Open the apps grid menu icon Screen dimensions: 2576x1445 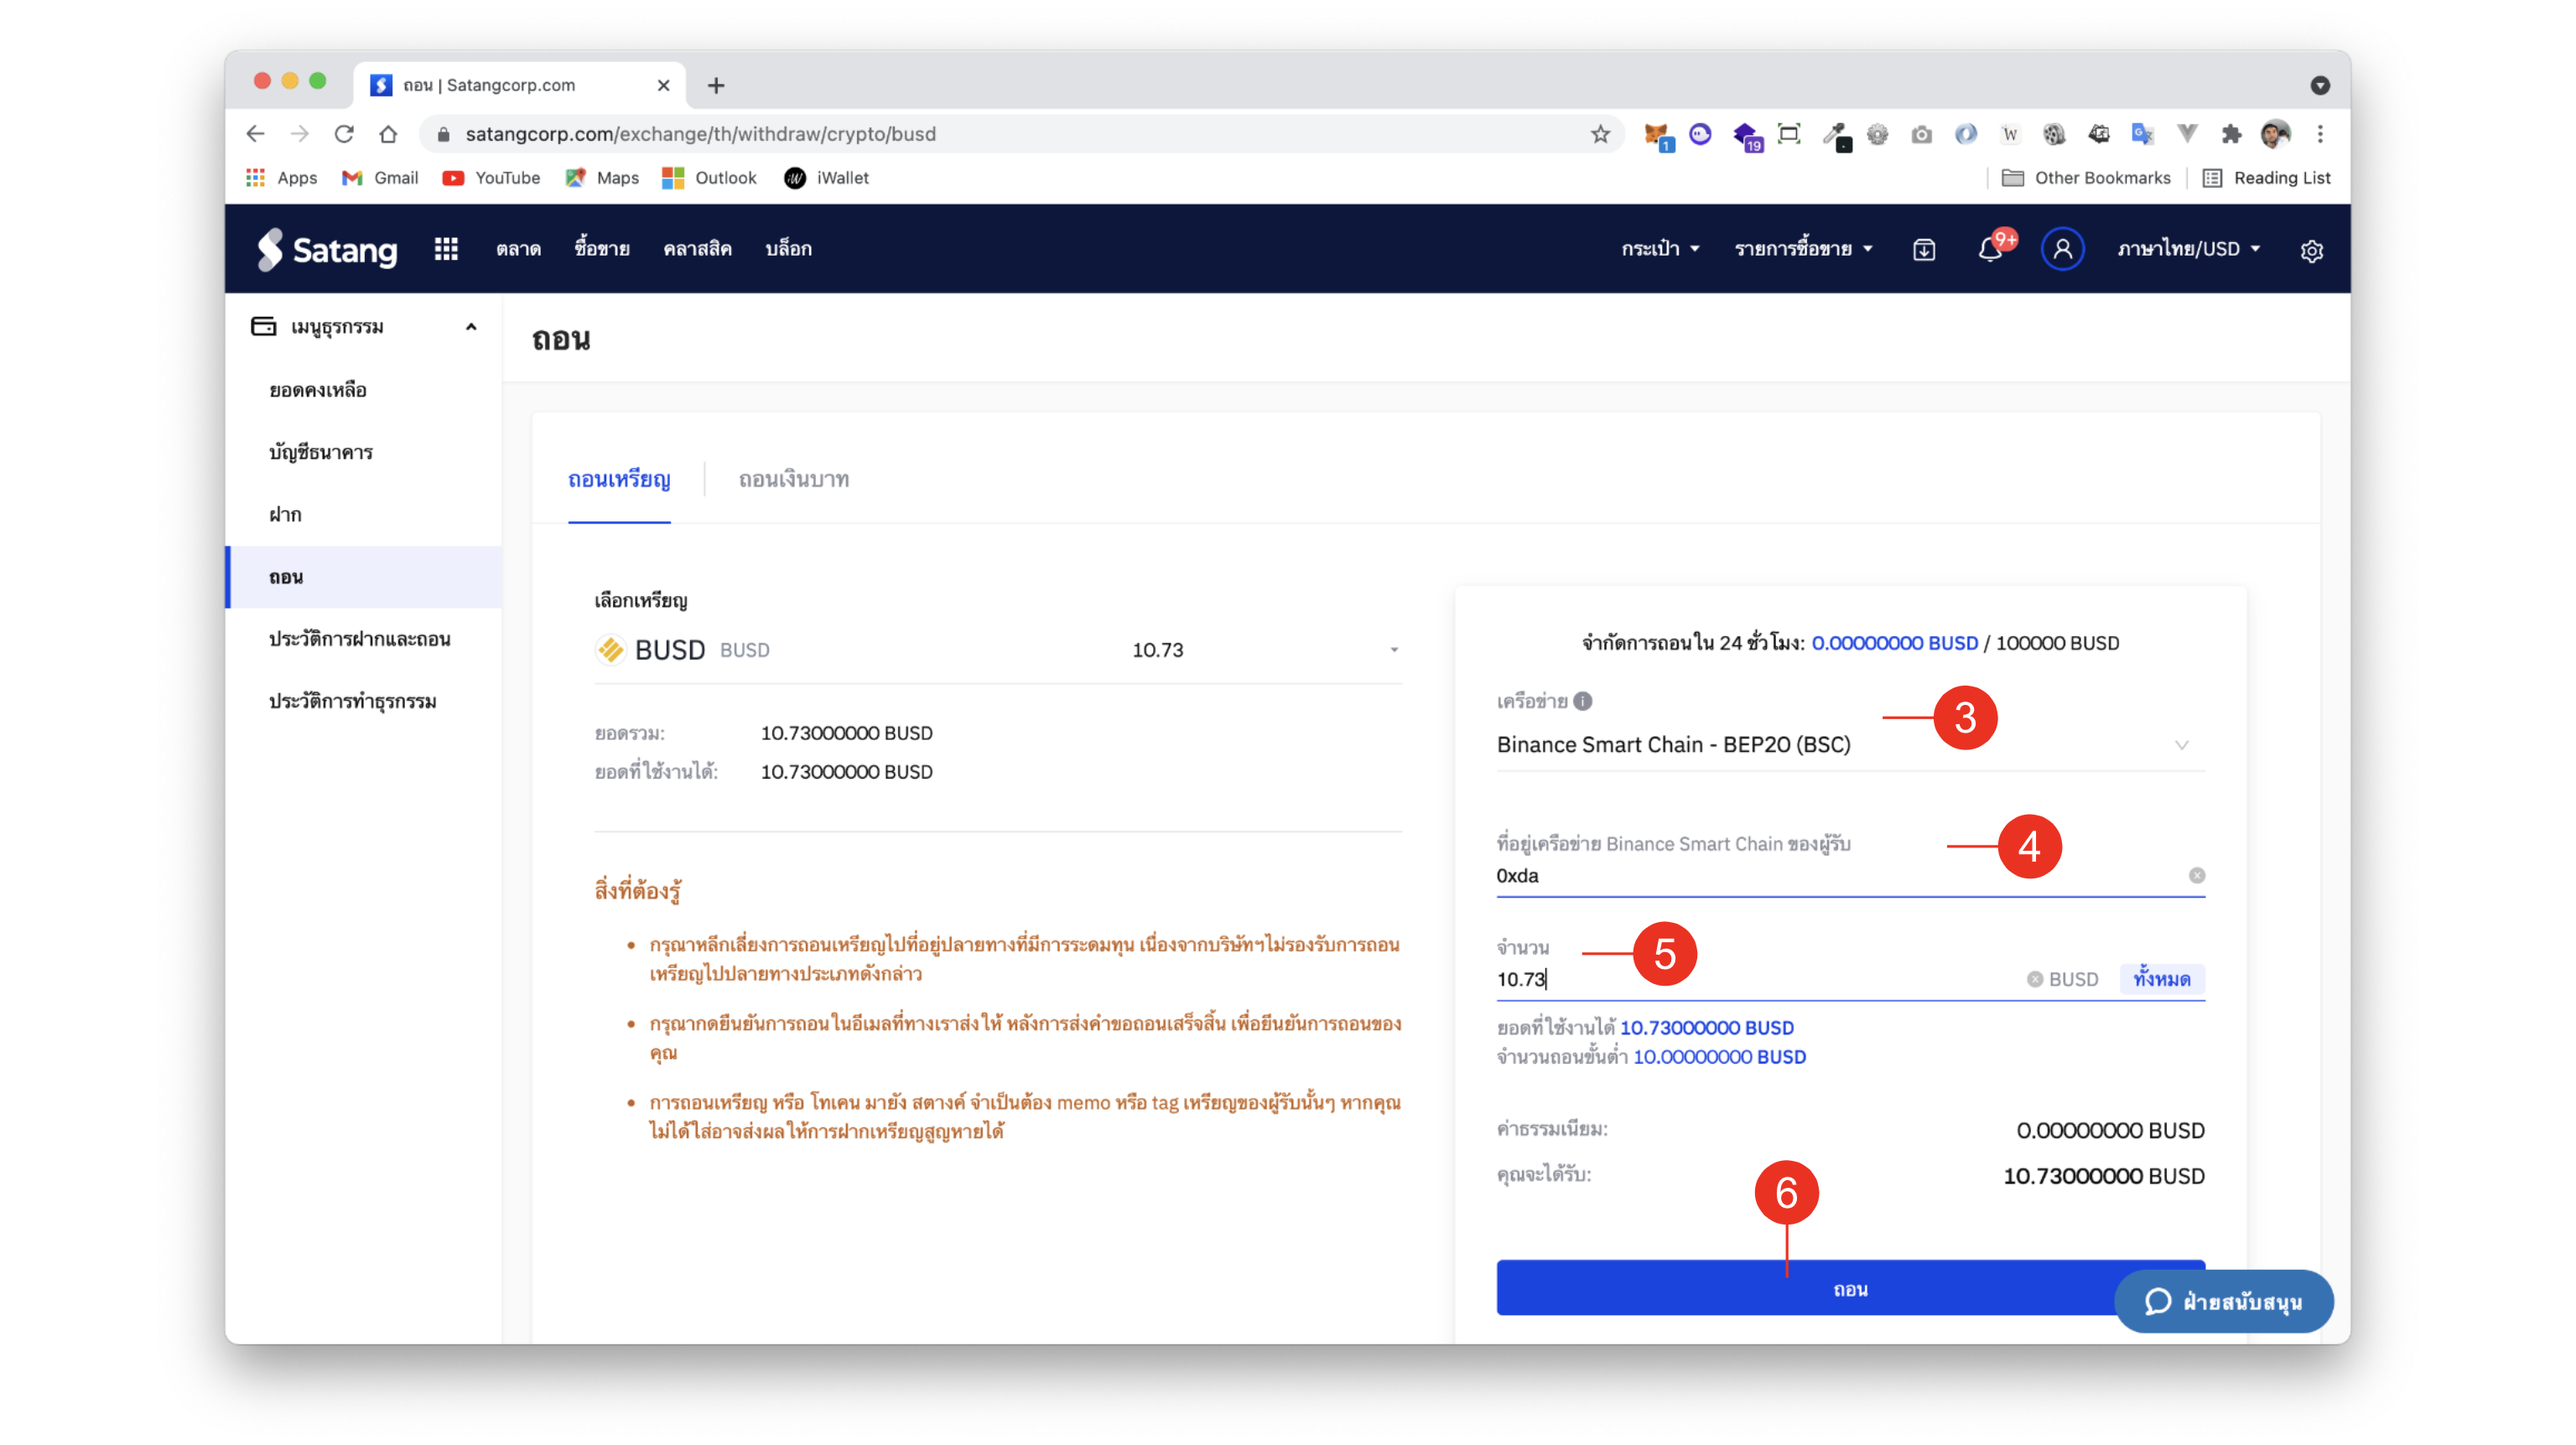[446, 249]
